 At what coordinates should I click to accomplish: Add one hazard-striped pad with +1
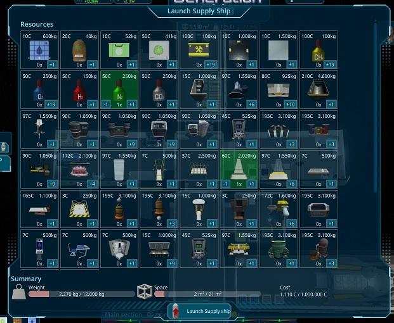[x=92, y=224]
